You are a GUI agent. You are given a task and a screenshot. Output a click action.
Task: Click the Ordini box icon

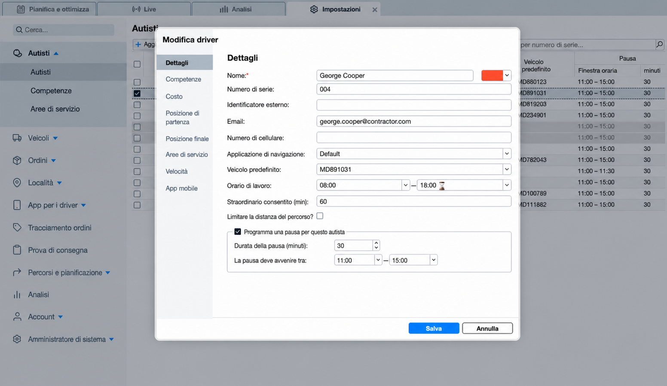tap(17, 160)
